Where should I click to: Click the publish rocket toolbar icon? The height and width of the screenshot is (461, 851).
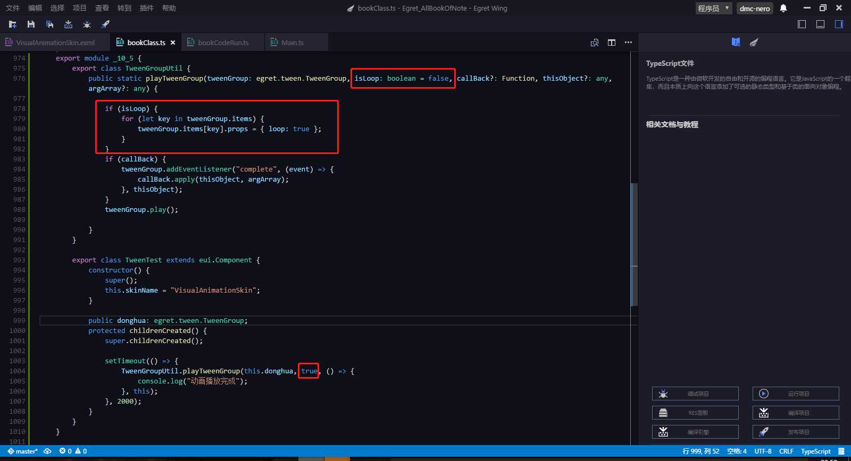pyautogui.click(x=105, y=24)
